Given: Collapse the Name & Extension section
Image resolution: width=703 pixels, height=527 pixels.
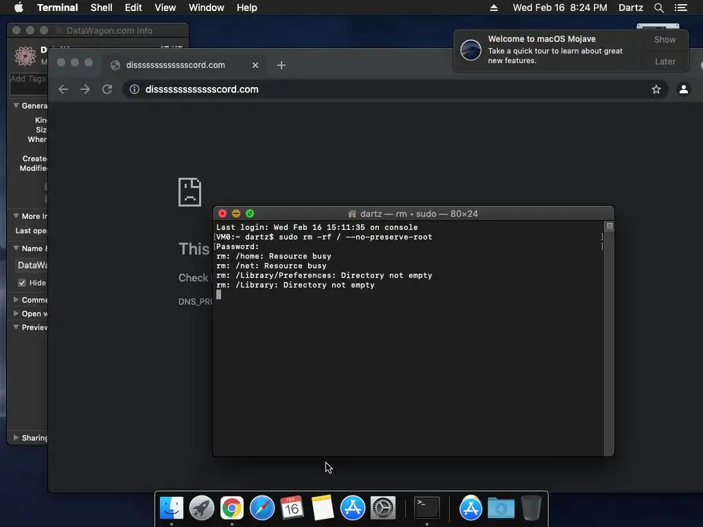Looking at the screenshot, I should click(x=16, y=248).
